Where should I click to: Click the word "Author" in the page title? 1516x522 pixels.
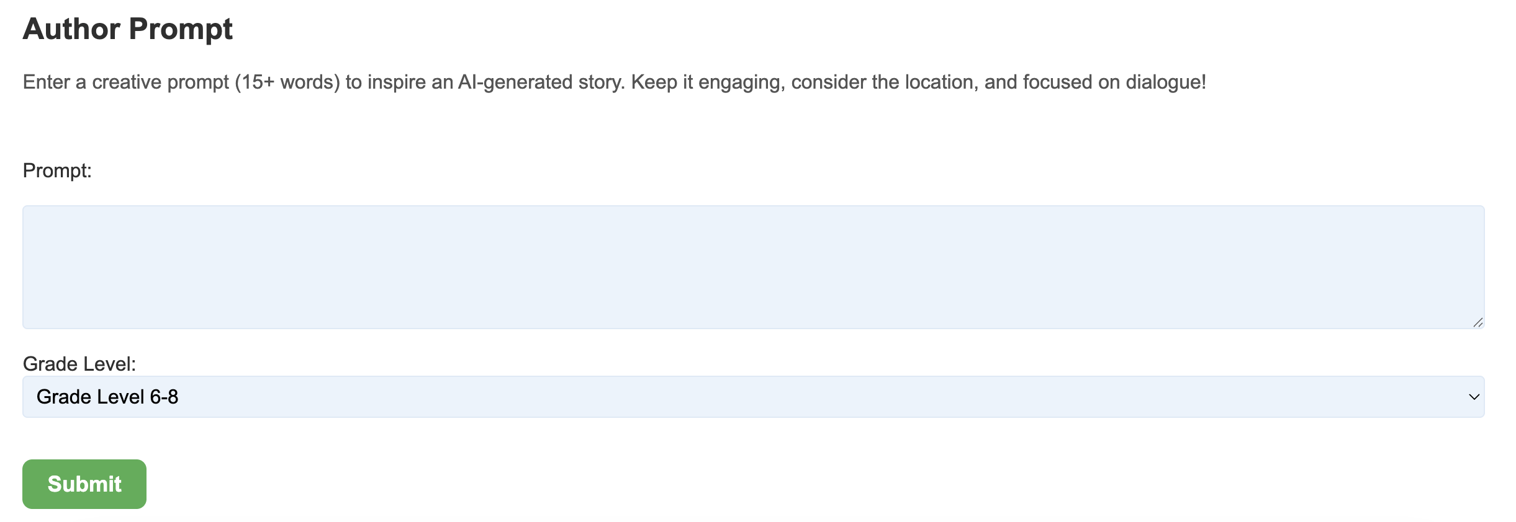[71, 29]
